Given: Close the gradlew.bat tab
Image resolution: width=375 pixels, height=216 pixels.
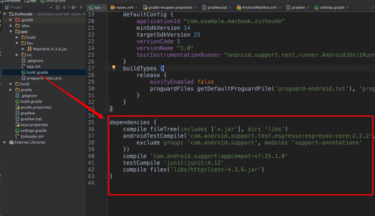Looking at the screenshot, I should [231, 7].
